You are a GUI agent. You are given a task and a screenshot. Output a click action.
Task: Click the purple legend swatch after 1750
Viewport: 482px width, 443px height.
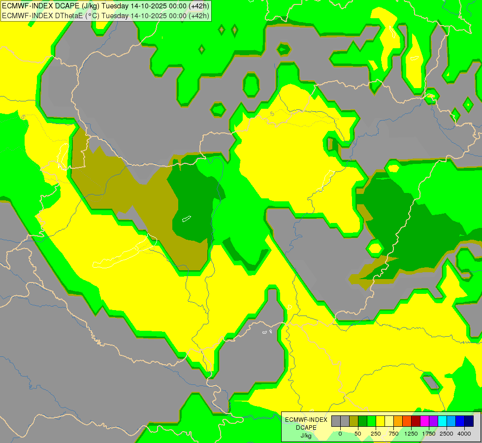click(x=433, y=421)
